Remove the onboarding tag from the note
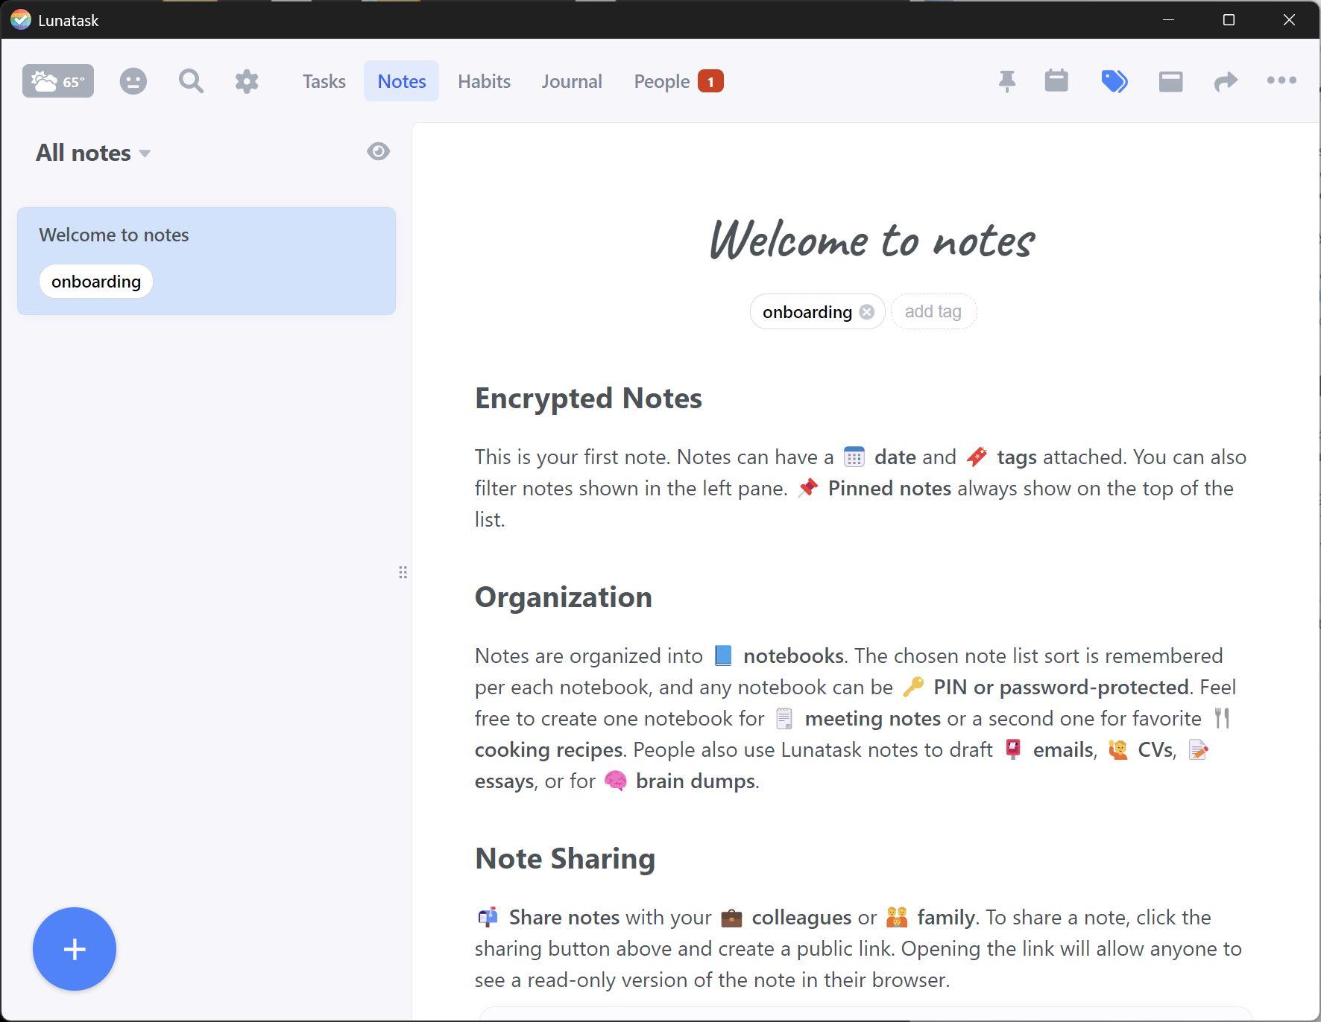Viewport: 1321px width, 1022px height. tap(867, 312)
